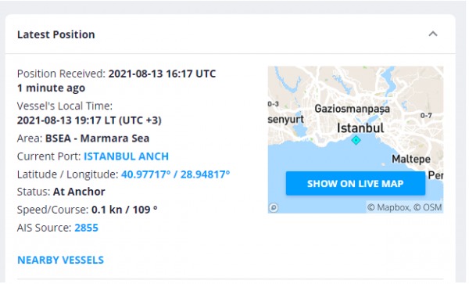Click the BSEA - Marmara Sea area text

point(97,138)
